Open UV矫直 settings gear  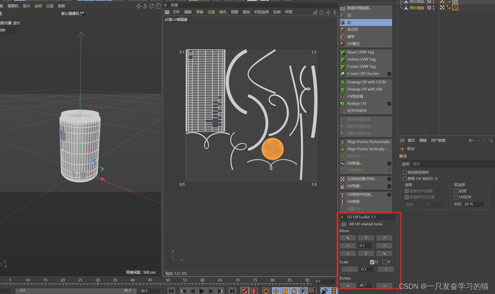(389, 164)
